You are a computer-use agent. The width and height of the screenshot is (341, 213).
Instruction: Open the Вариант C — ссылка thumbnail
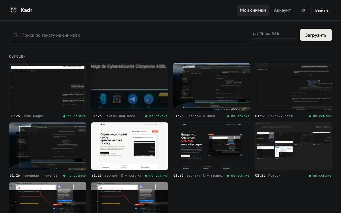(x=130, y=146)
